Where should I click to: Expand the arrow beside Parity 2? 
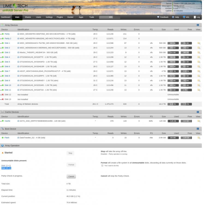(1, 39)
